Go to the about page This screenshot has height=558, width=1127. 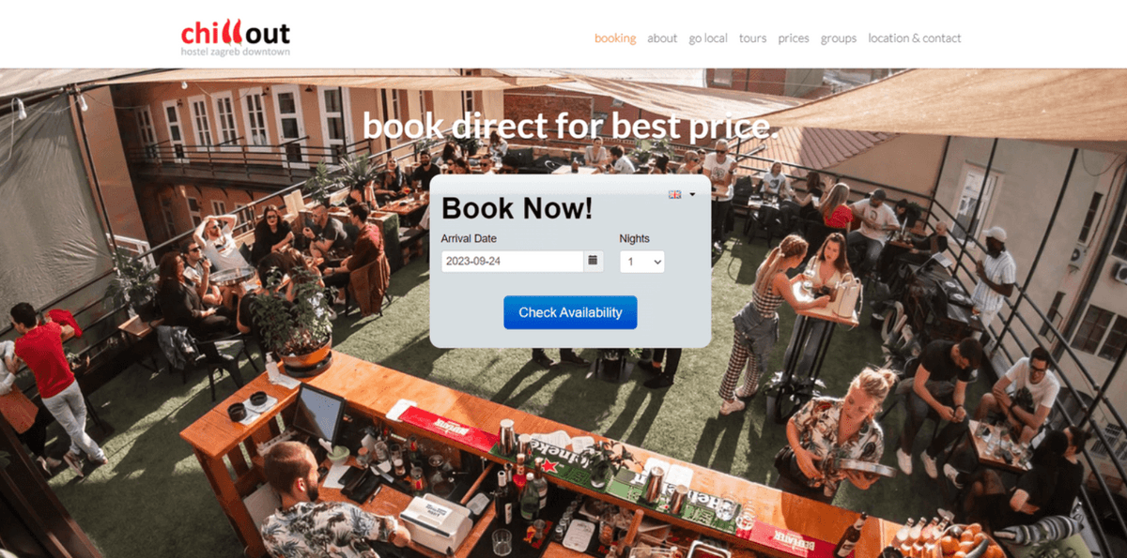662,38
